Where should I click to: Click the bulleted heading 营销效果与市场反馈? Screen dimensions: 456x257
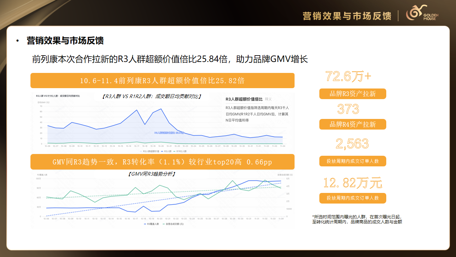[65, 41]
